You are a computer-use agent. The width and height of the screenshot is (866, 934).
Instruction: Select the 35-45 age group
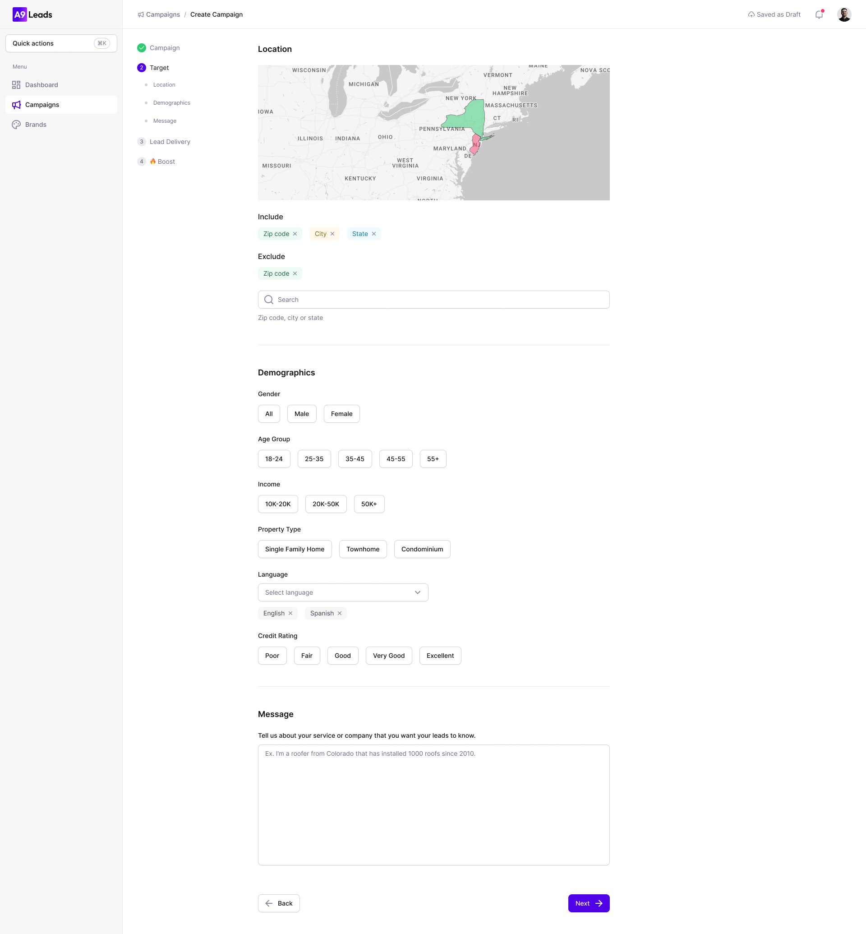pos(355,458)
